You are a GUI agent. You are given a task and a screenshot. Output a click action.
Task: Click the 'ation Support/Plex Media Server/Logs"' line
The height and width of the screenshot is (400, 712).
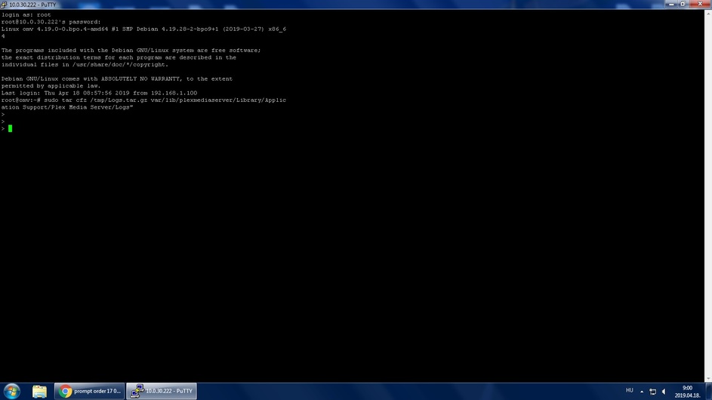tap(66, 107)
